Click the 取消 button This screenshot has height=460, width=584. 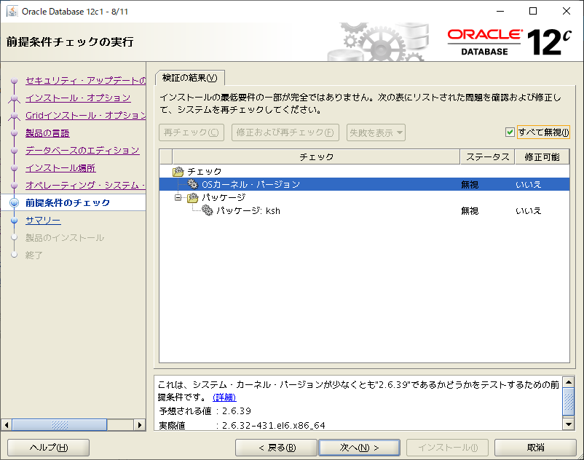point(536,448)
